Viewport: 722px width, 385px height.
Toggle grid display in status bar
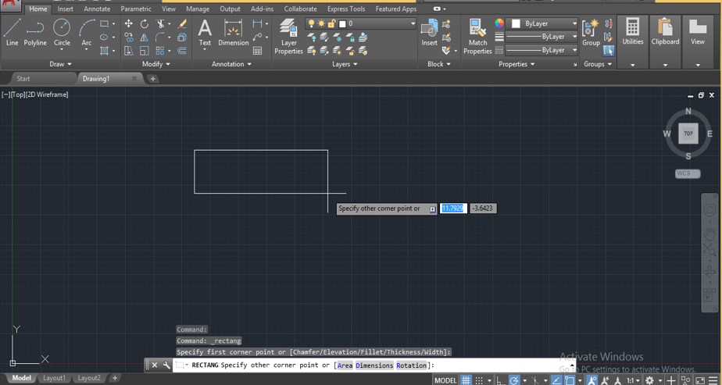(x=466, y=380)
